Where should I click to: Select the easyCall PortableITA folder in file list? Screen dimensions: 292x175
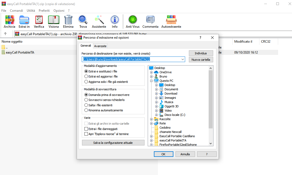pyautogui.click(x=20, y=52)
